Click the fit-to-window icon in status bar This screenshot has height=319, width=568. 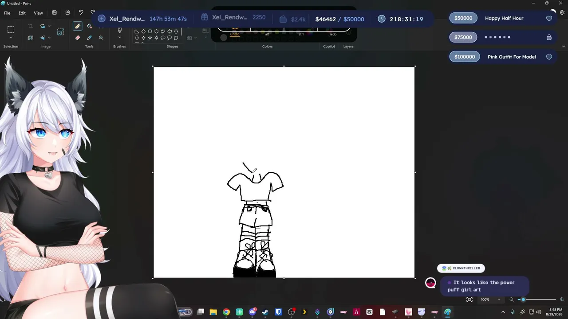[x=469, y=300]
